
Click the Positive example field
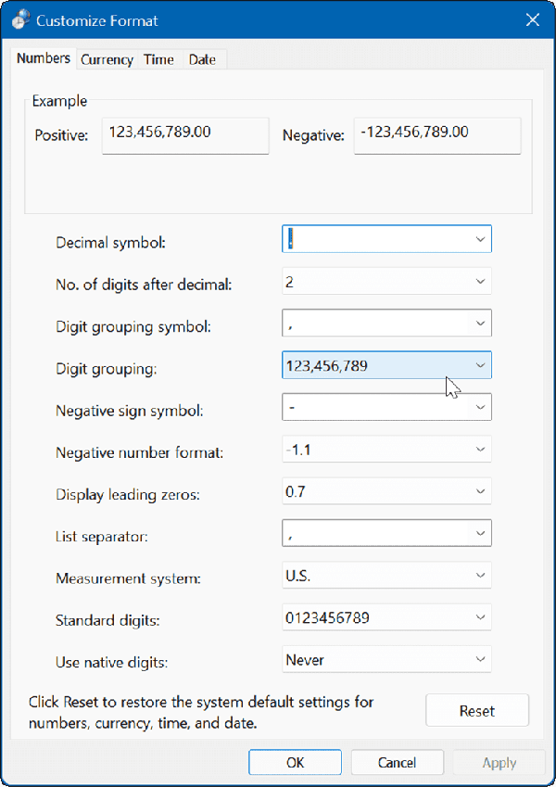tap(184, 135)
